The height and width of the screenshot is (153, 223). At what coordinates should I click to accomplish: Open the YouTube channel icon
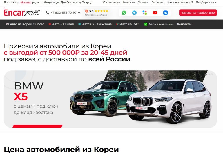coord(155,13)
